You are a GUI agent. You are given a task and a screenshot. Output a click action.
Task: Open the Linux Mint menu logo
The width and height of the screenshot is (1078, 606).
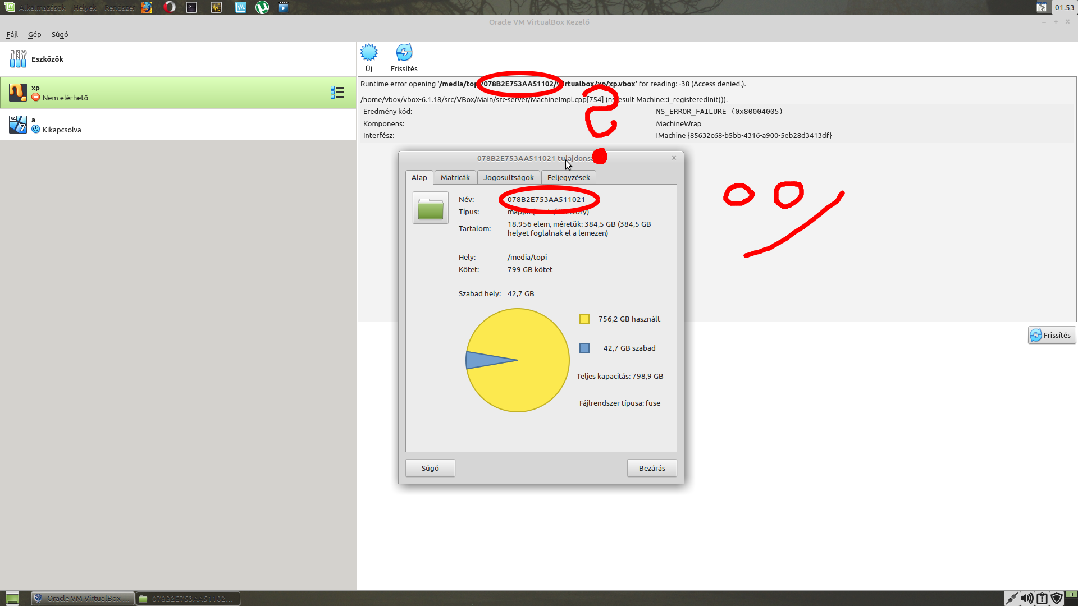pos(10,7)
